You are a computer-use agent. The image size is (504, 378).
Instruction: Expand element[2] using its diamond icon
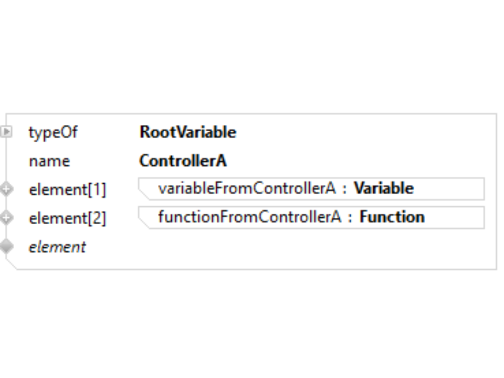6,217
